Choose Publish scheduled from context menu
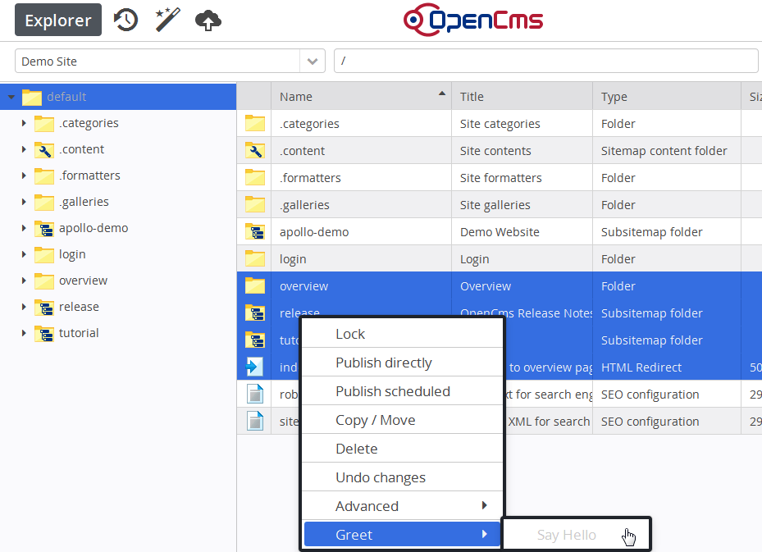 pyautogui.click(x=403, y=391)
